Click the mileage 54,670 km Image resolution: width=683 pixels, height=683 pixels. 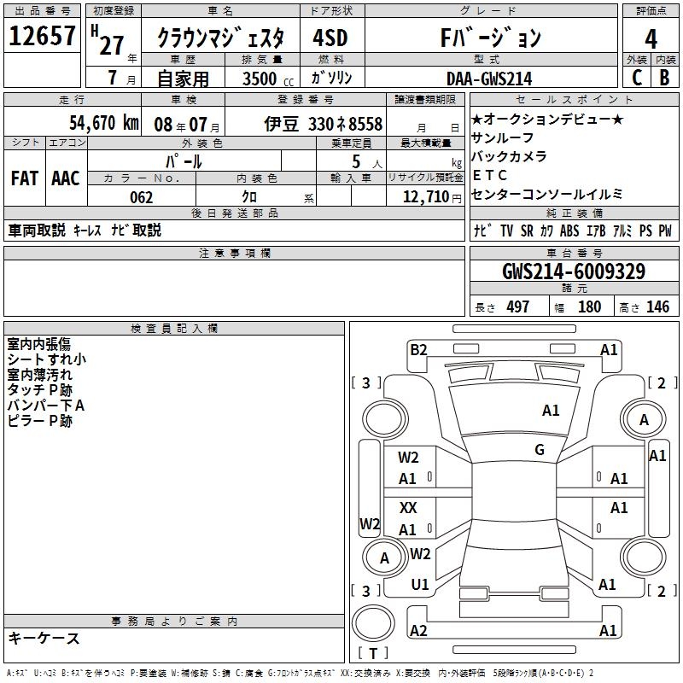tap(104, 123)
